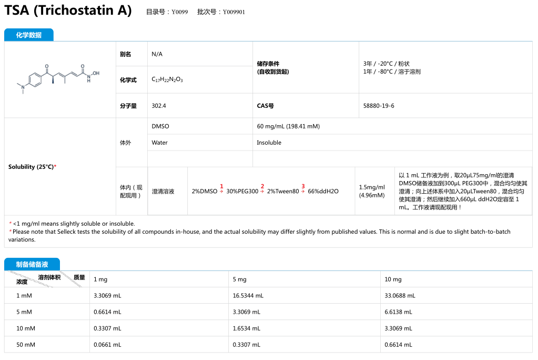Screen dimensions: 538x360
Task: Click the 3年 / -20°C / 粉状 storage line
Action: (x=387, y=64)
